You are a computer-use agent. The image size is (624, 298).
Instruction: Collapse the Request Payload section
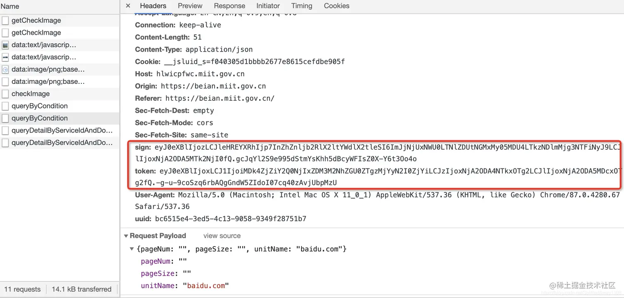tap(126, 236)
